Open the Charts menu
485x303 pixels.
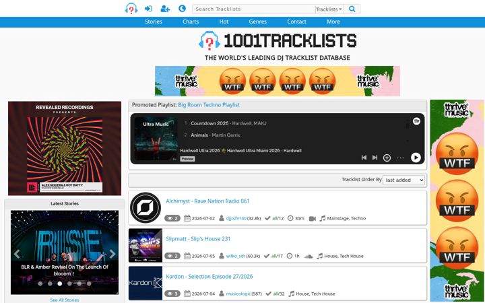pos(191,22)
